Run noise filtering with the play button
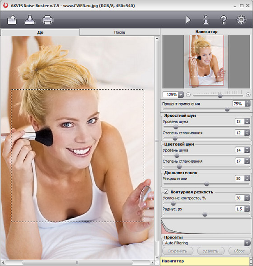Screen dimensions: 253x266 tap(188, 20)
